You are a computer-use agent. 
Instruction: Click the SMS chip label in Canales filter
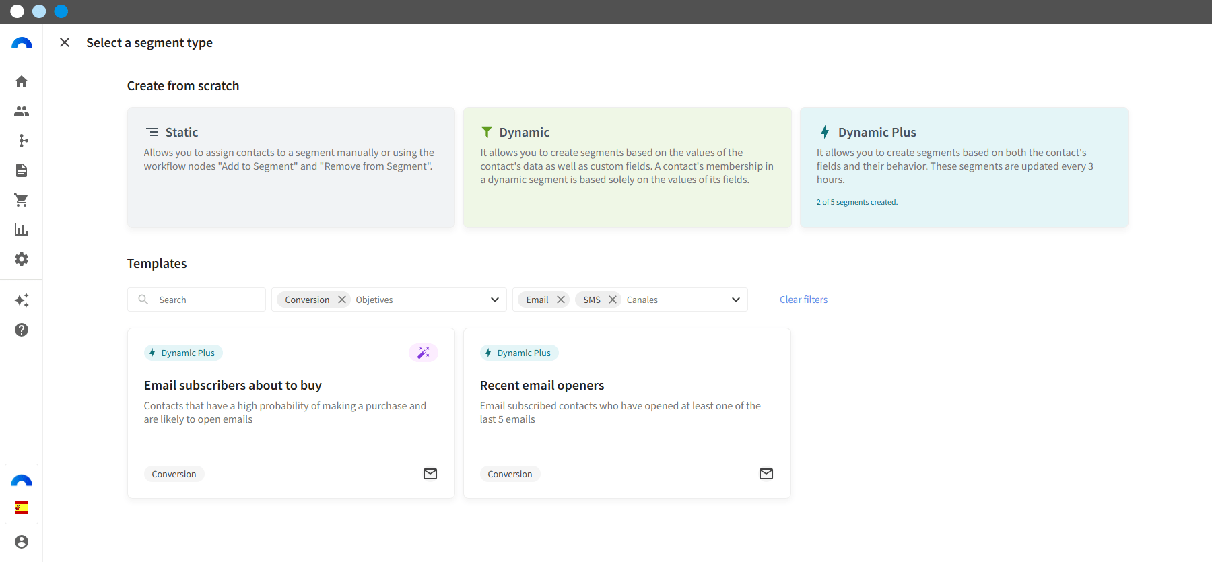tap(592, 300)
